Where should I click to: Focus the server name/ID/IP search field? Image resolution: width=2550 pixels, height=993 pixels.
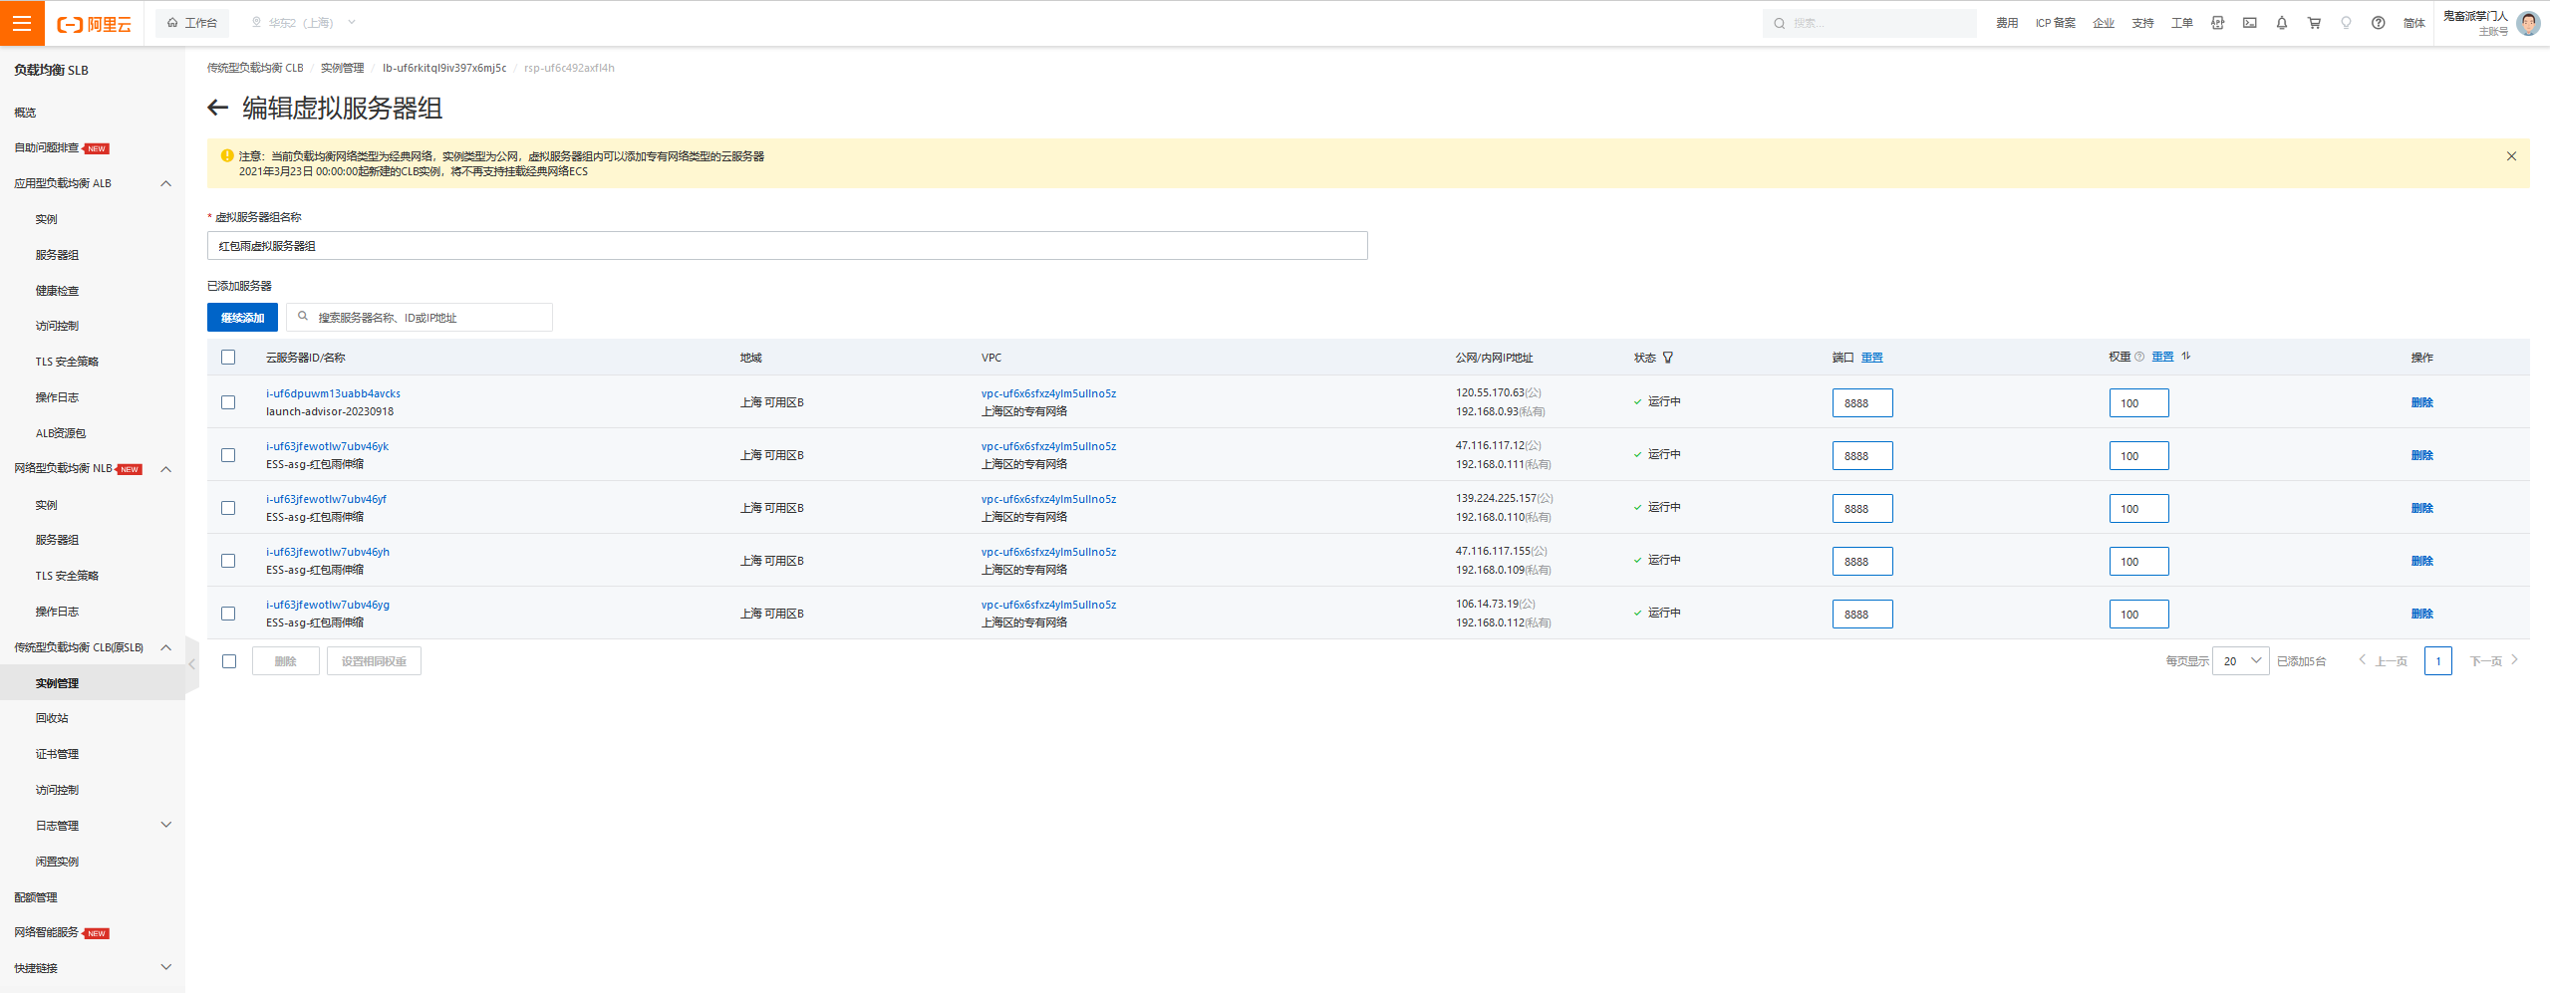click(x=420, y=318)
